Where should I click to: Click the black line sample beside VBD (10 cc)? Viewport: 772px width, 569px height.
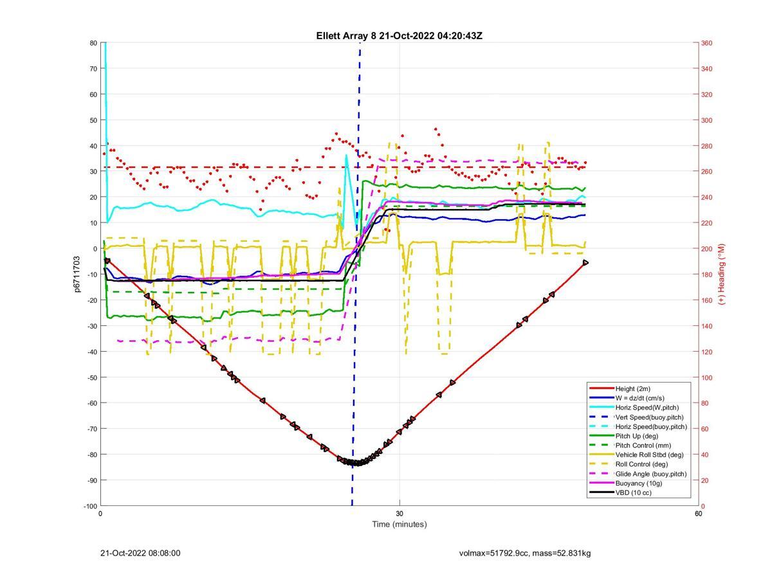click(x=601, y=492)
